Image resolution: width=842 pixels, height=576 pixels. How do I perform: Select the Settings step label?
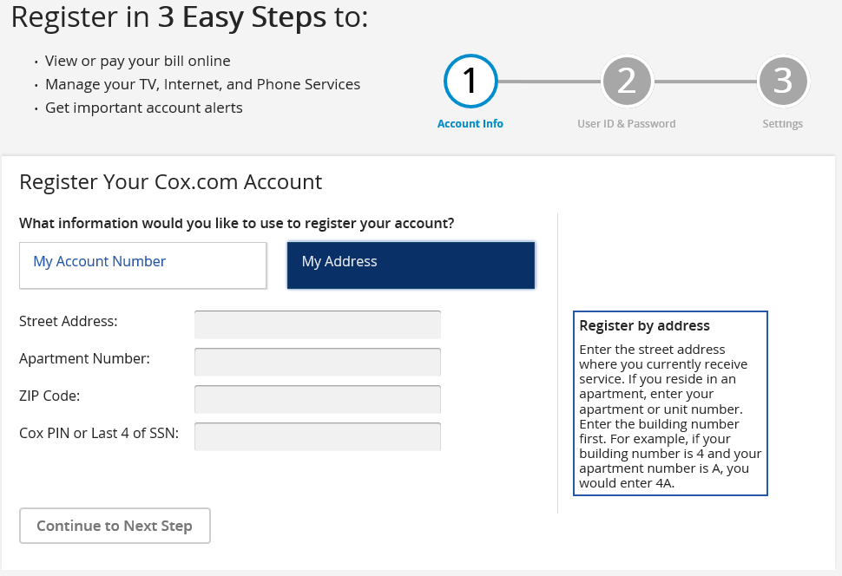point(782,123)
